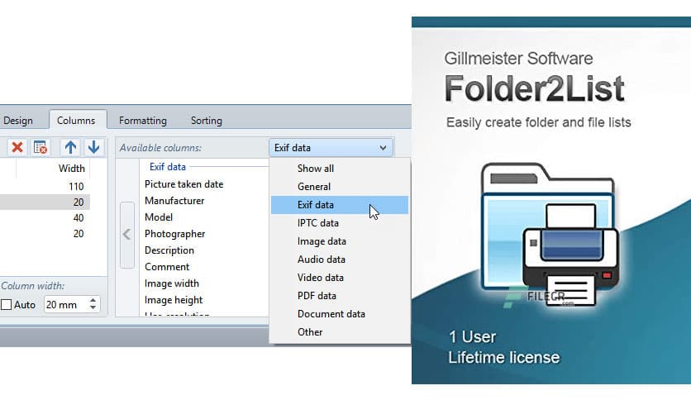Select Manufacturer in available columns
Screen dimensions: 691x400
coord(174,201)
